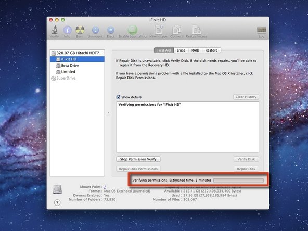Select the Untitled volume

tap(77, 72)
